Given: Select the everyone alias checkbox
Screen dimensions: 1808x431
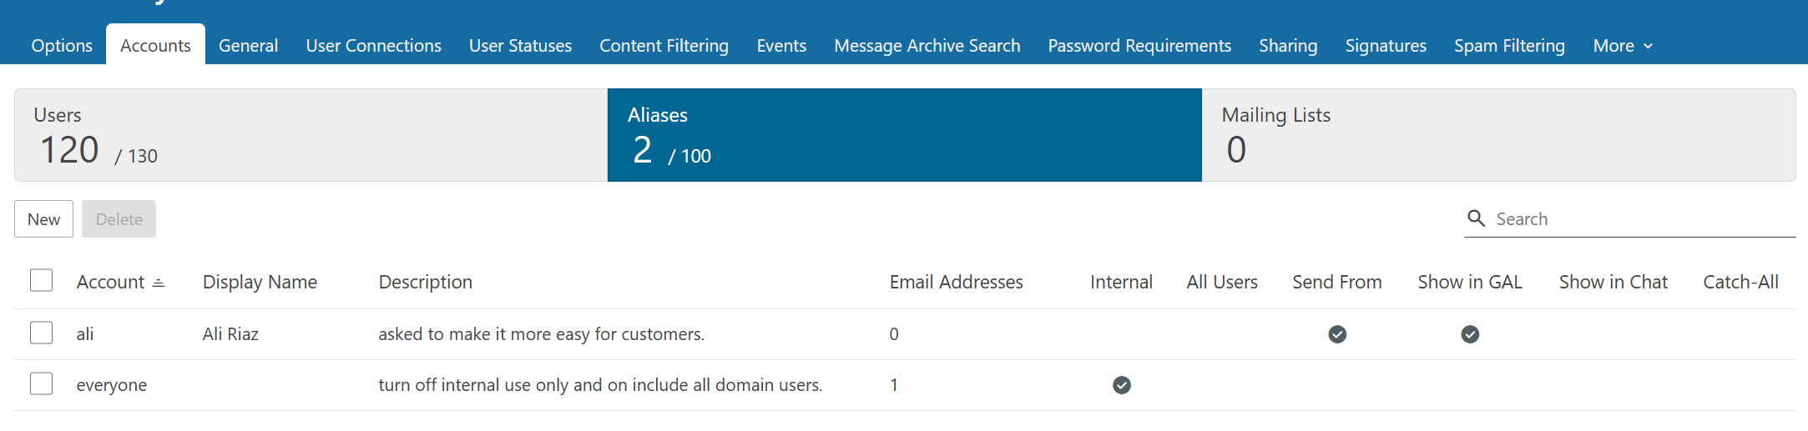Looking at the screenshot, I should (x=42, y=383).
